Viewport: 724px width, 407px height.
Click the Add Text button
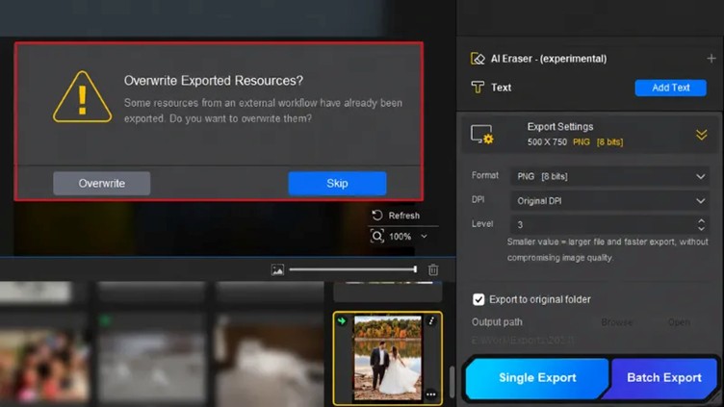[670, 88]
